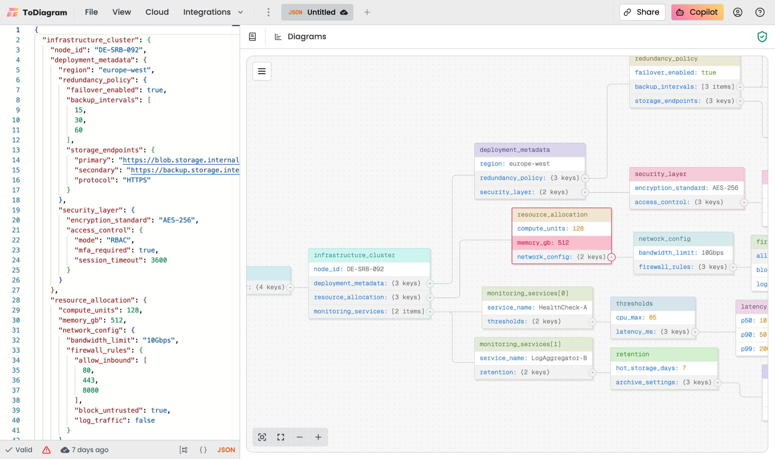This screenshot has height=459, width=775.
Task: Collapse thresholds on monitoring_services[0] node
Action: [593, 321]
